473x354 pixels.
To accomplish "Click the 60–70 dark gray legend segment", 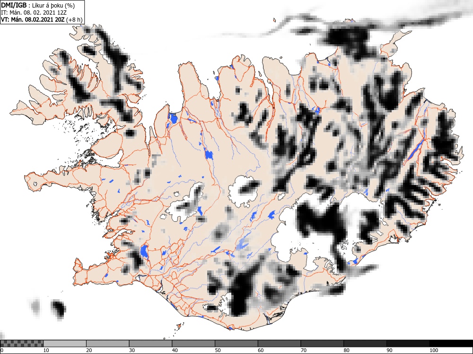I will (279, 344).
